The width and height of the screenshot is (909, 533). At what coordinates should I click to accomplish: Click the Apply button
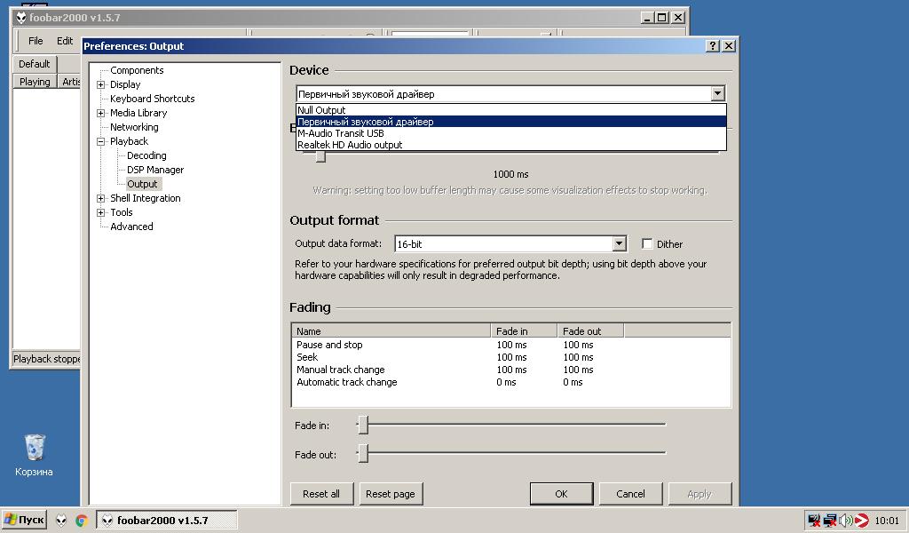(700, 494)
